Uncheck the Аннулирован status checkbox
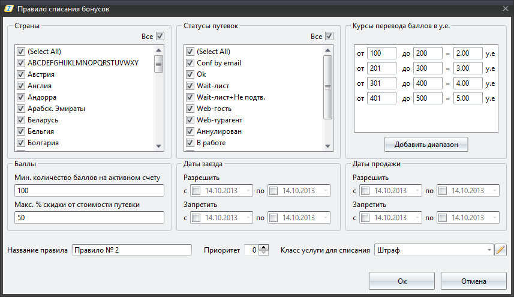Image resolution: width=514 pixels, height=297 pixels. tap(190, 131)
